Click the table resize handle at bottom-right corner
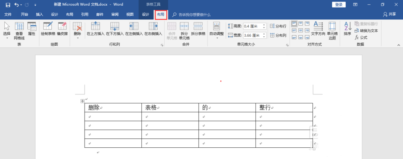This screenshot has width=403, height=159. (x=314, y=149)
